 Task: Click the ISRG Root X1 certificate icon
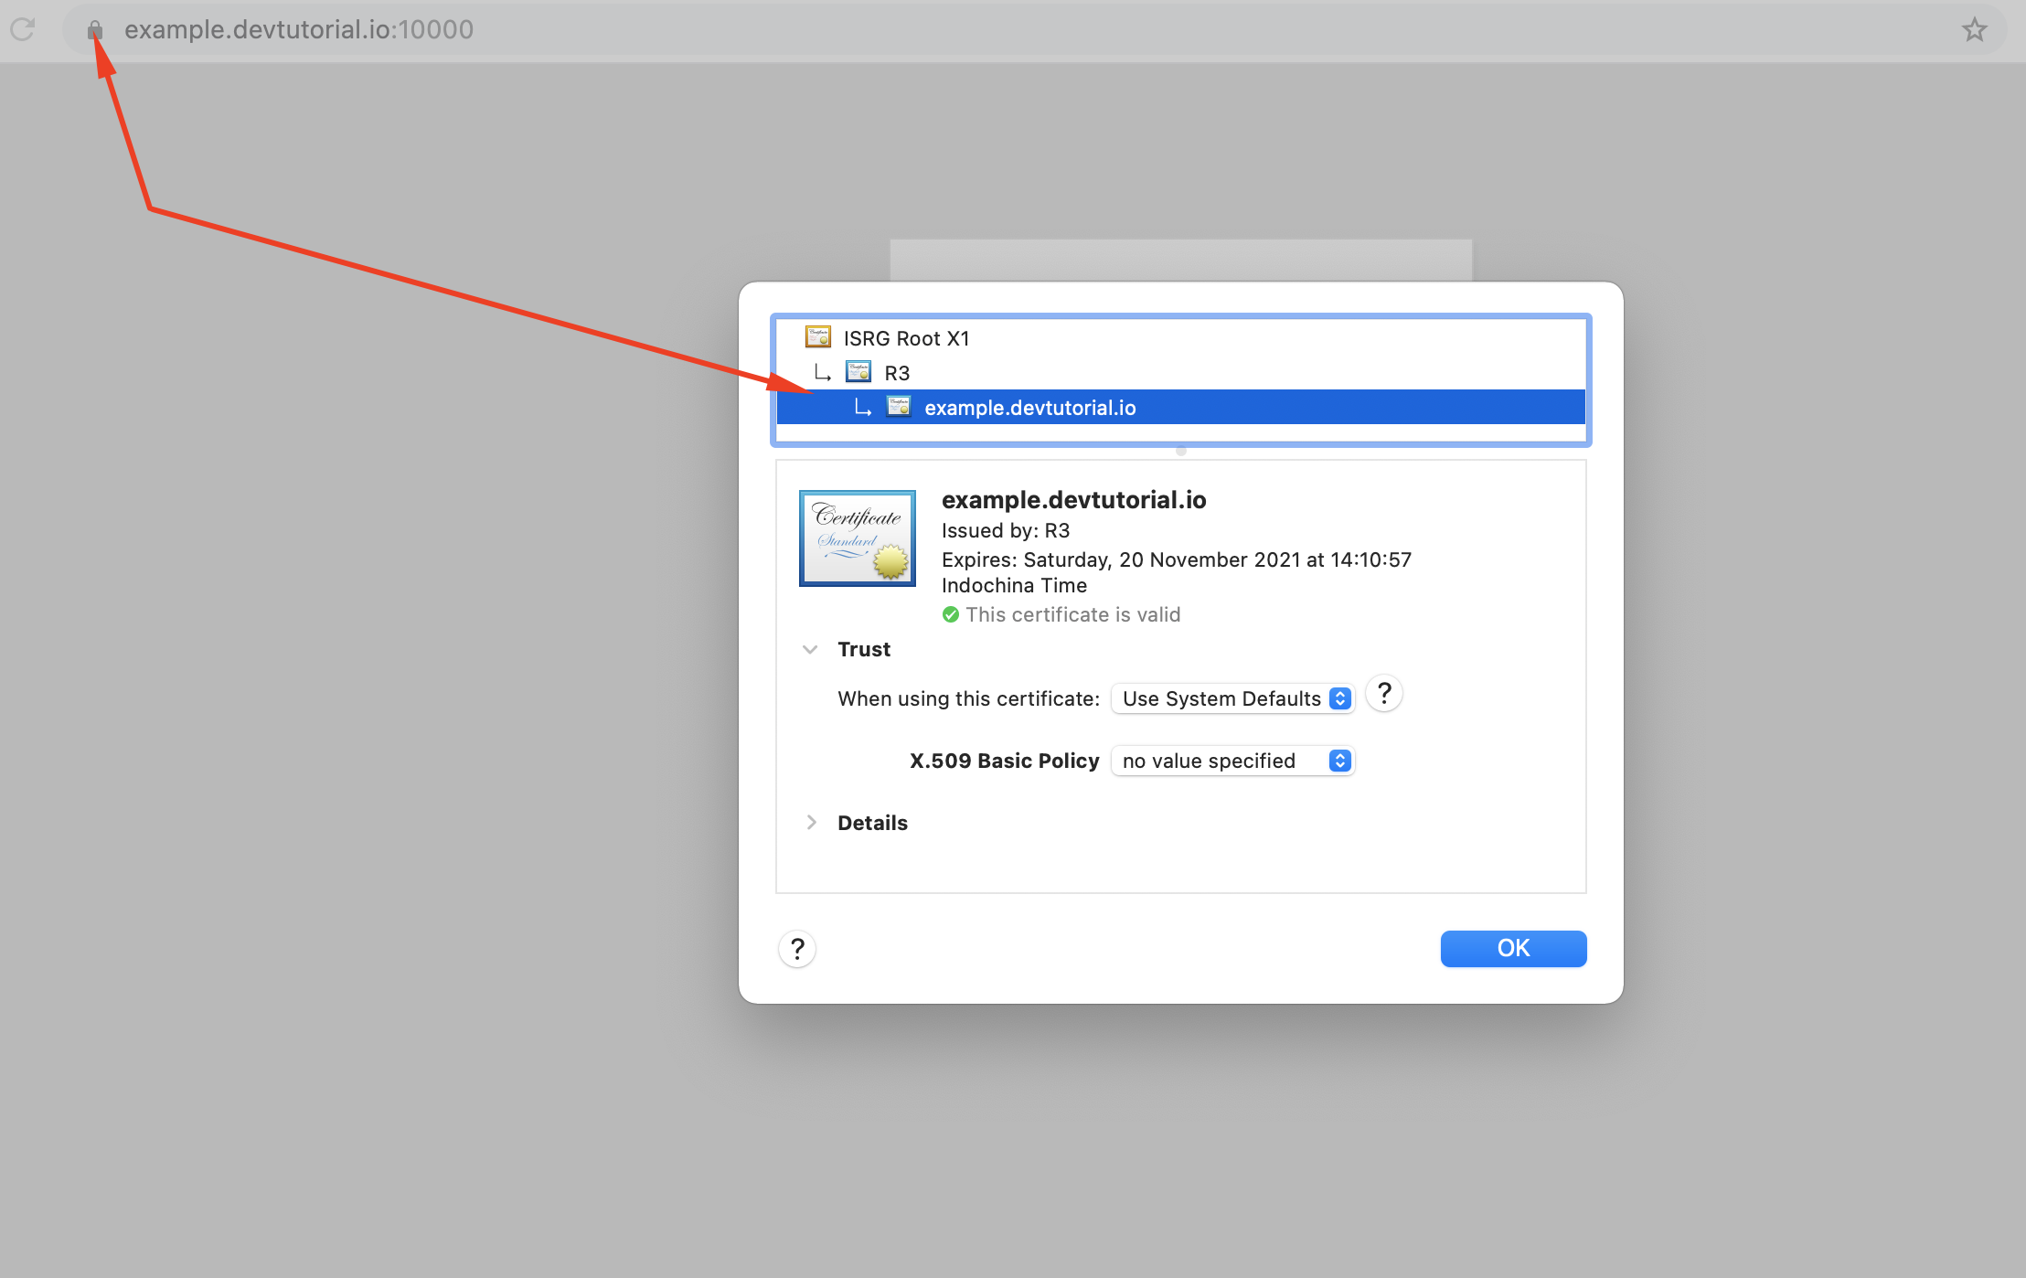(x=817, y=337)
